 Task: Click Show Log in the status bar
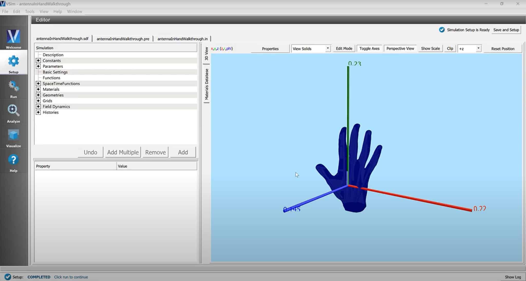click(512, 277)
